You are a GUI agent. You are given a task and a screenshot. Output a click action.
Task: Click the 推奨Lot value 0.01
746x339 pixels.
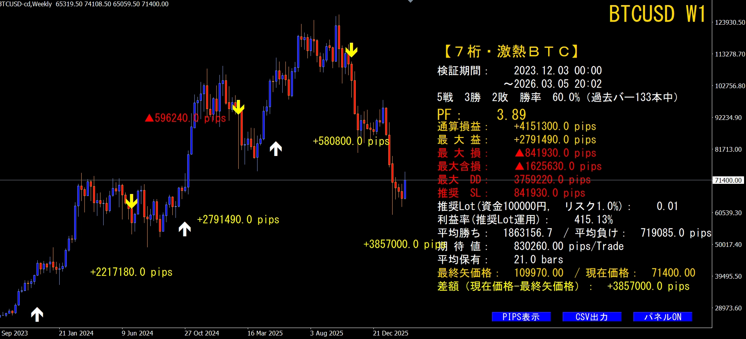667,206
